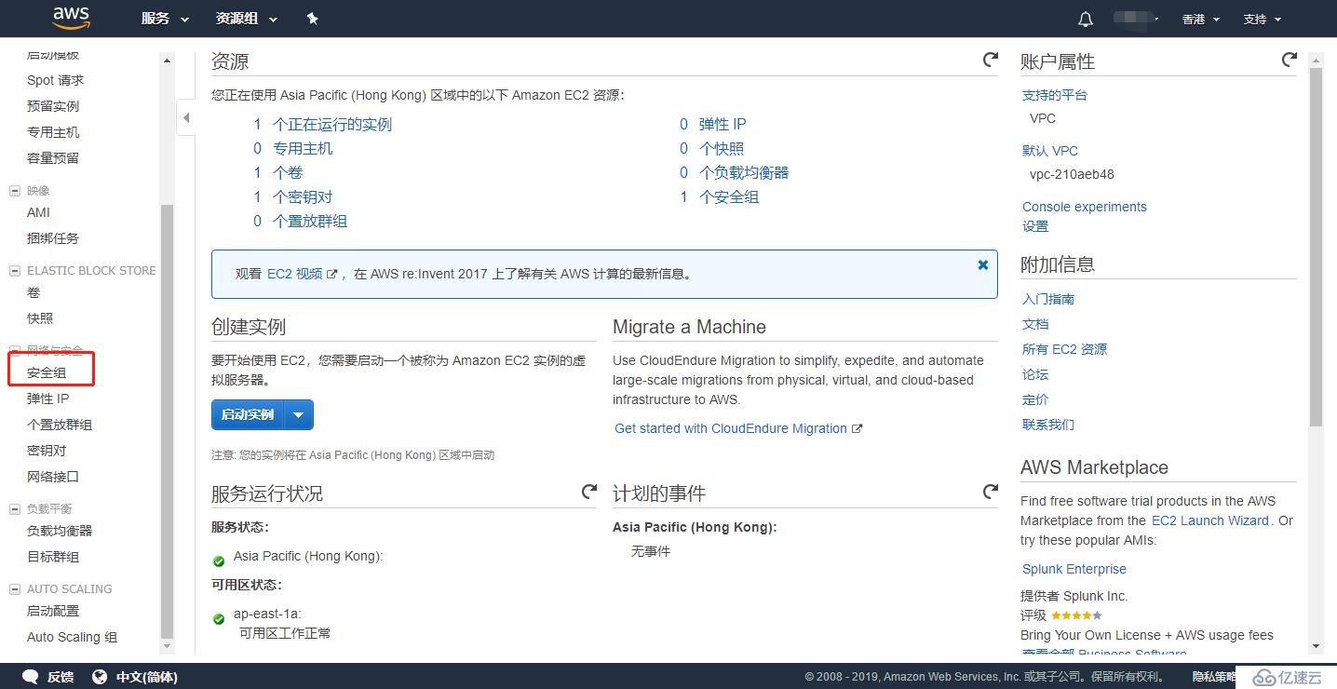Screen dimensions: 1337x689
Task: Open 捆绑任务 in the sidebar
Action: [x=53, y=238]
